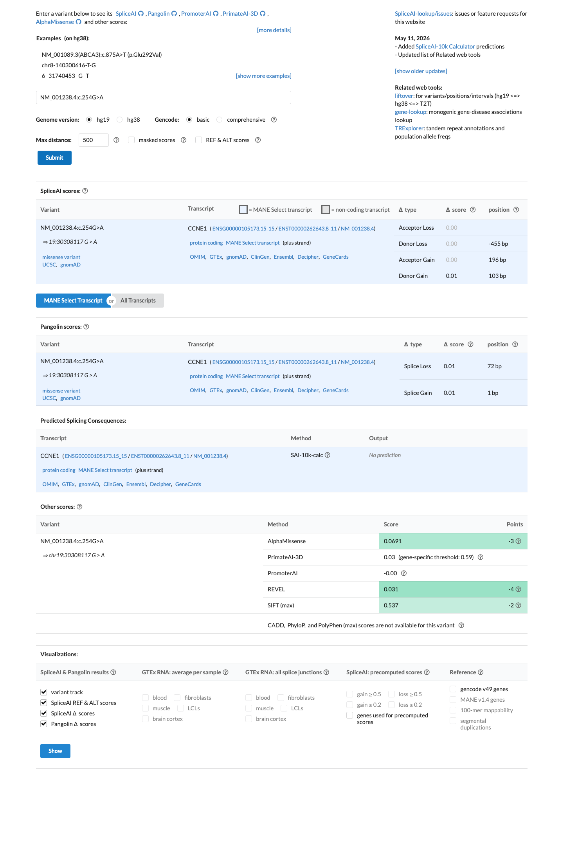
Task: Click help icon next to SAI-10k-calc
Action: [x=328, y=455]
